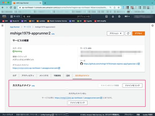Open the GitHub source repository link
The height and width of the screenshot is (116, 155).
pos(110,64)
